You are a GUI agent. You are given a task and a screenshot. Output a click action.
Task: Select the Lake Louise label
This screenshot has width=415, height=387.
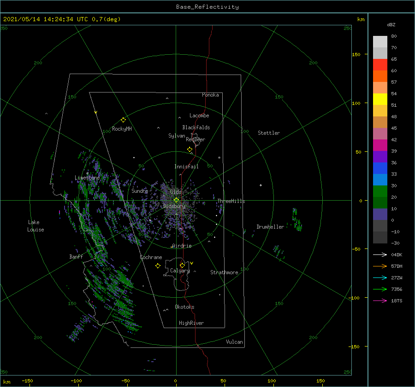tap(36, 226)
